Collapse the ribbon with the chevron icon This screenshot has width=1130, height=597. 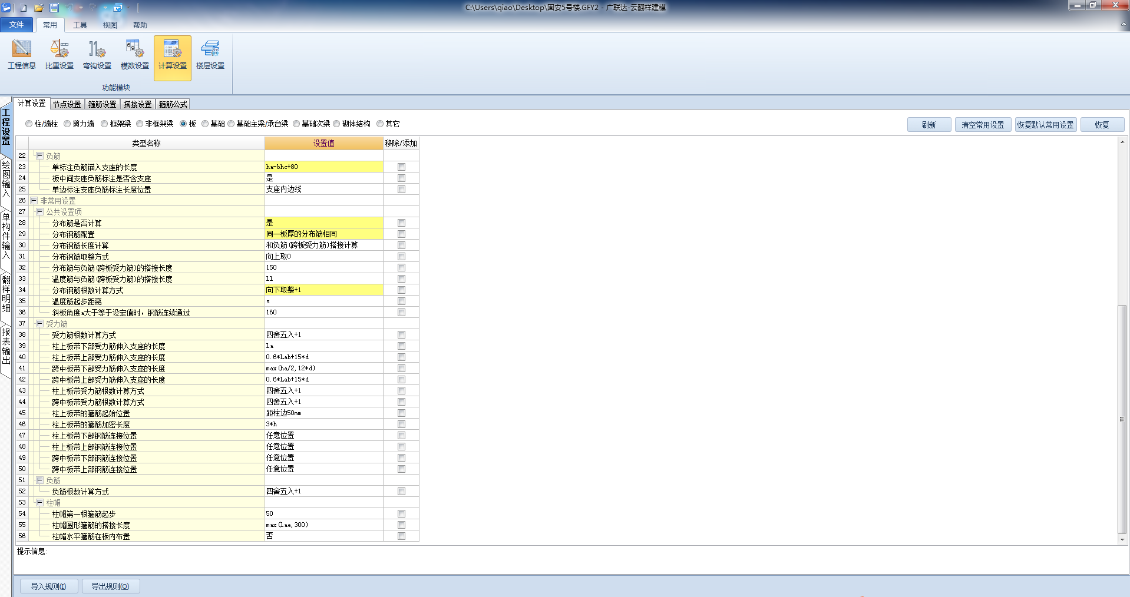1124,25
